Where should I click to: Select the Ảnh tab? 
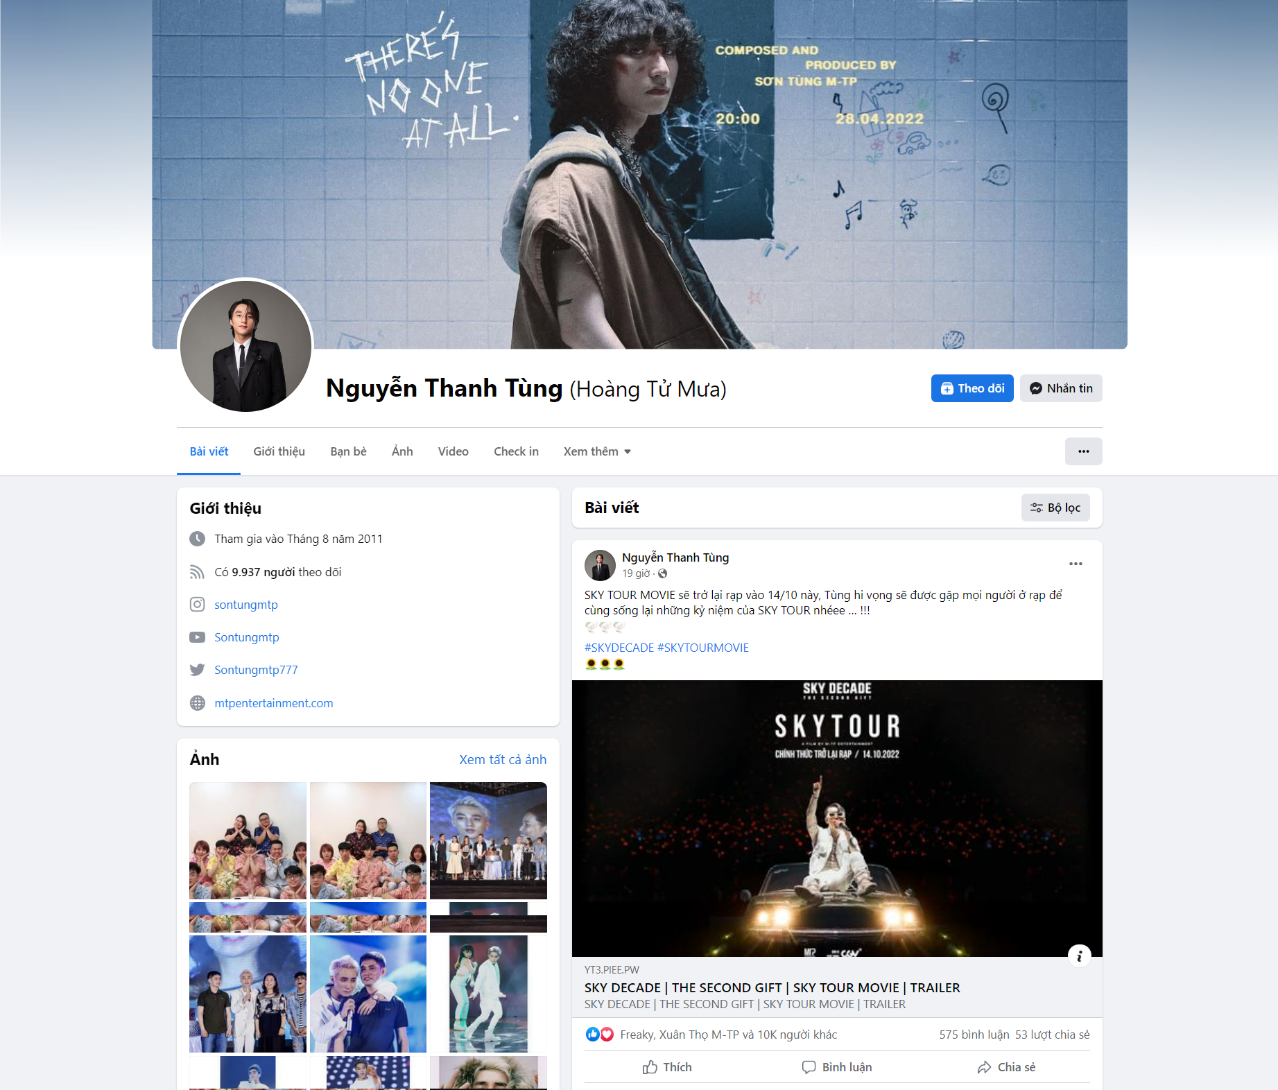[x=402, y=451]
